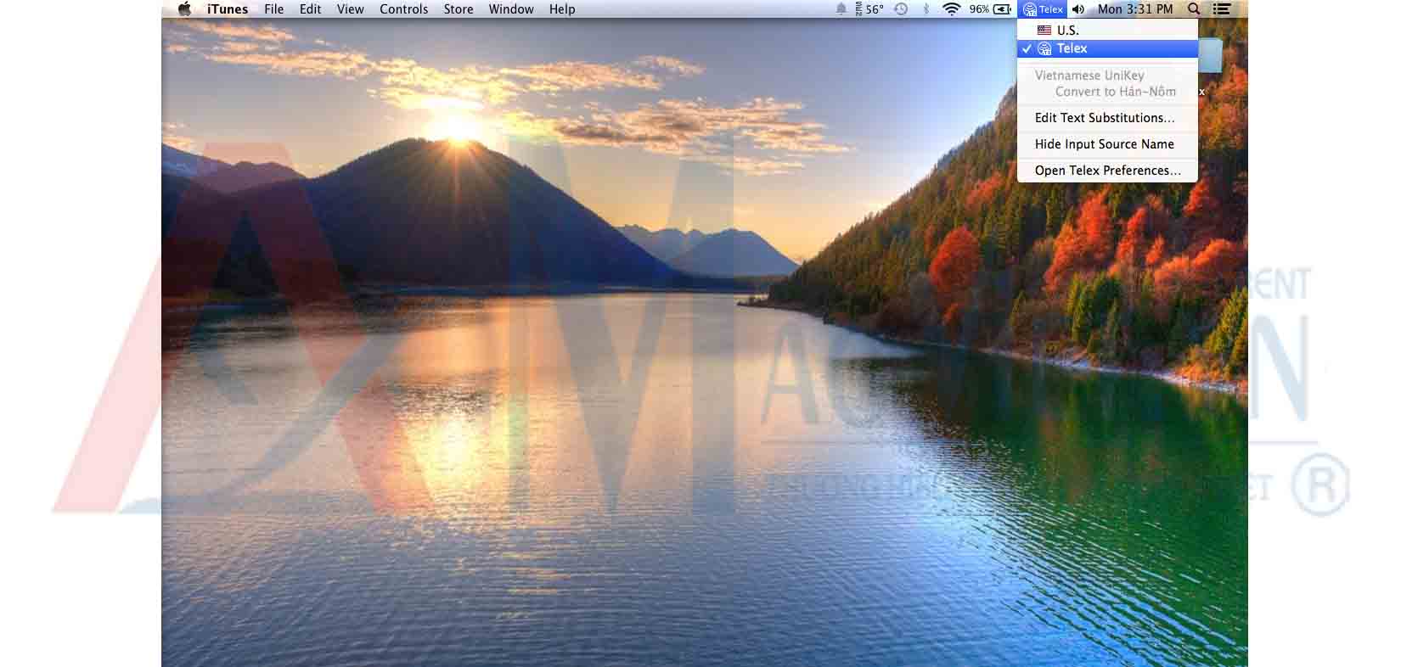The width and height of the screenshot is (1401, 667).
Task: Select Hide Input Source Name
Action: (x=1107, y=144)
